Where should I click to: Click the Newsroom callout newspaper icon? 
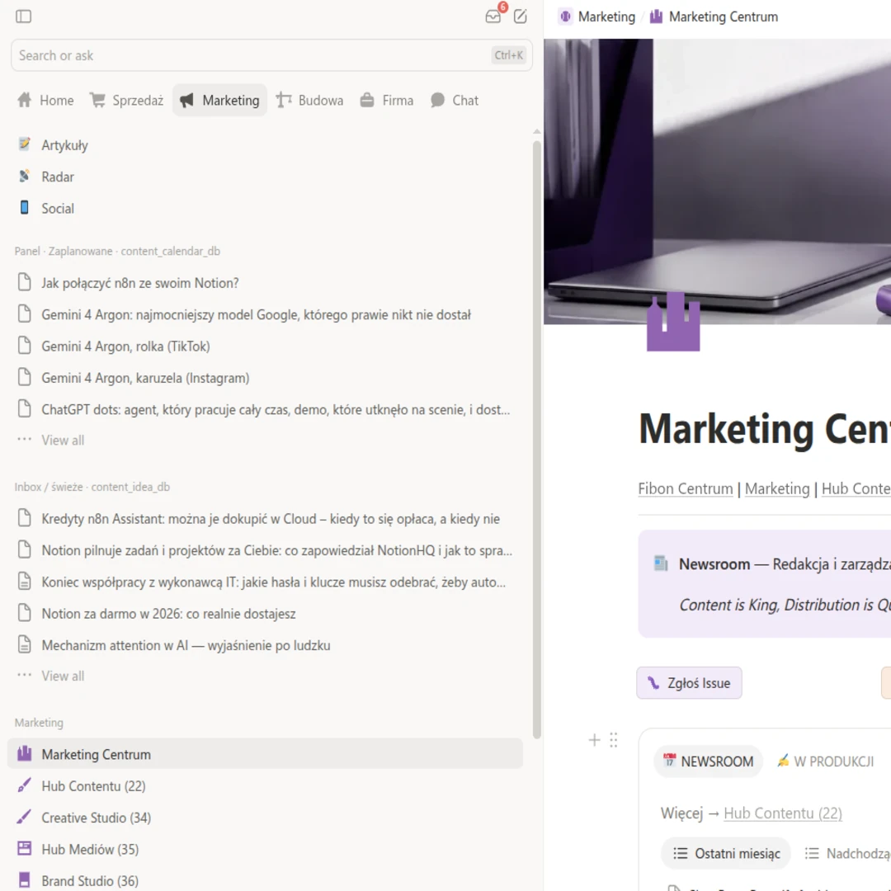pyautogui.click(x=660, y=563)
